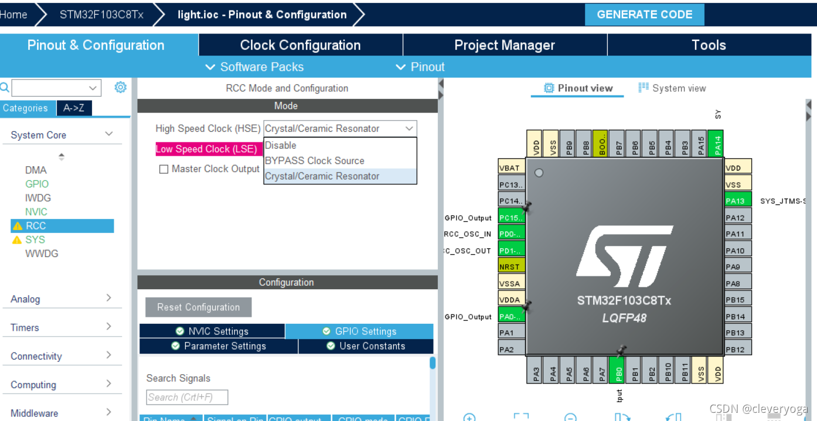
Task: Switch to System view
Action: [672, 88]
